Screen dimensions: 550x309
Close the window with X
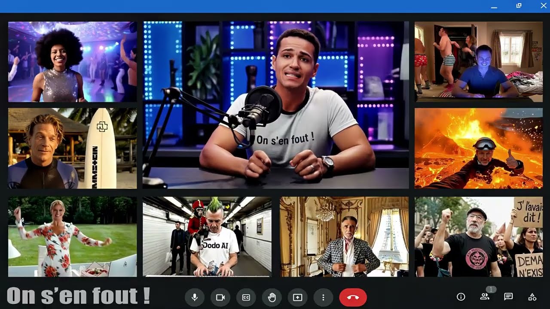(x=544, y=6)
